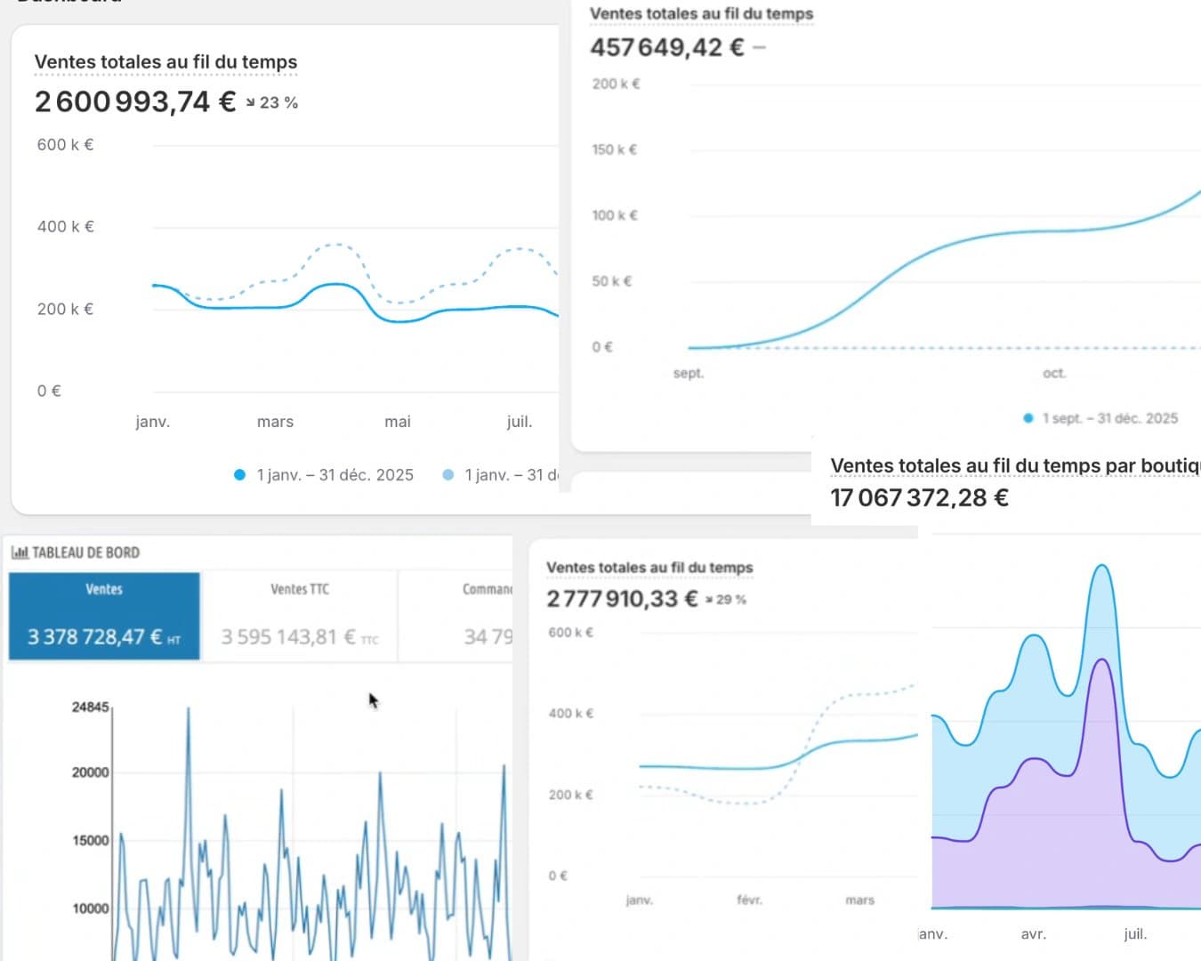Click the 2 600 993,74 € total
The width and height of the screenshot is (1201, 961).
coord(135,101)
